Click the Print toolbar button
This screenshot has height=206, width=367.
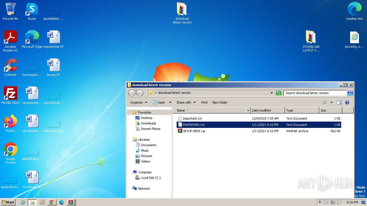click(204, 102)
